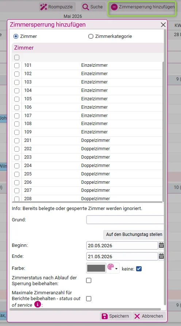Check room 201 Doppelzimmer checkbox
This screenshot has width=181, height=326.
17,141
